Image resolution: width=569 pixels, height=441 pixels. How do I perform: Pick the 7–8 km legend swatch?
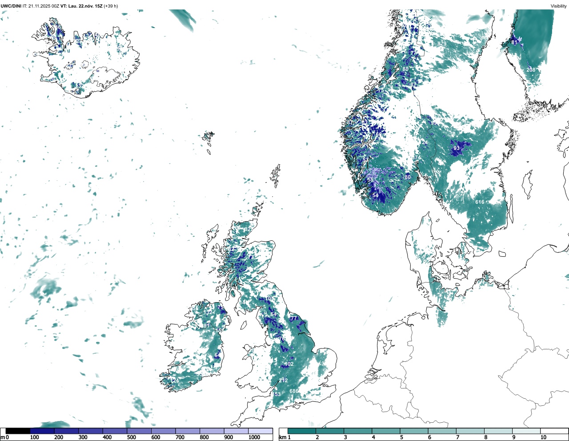click(x=470, y=431)
